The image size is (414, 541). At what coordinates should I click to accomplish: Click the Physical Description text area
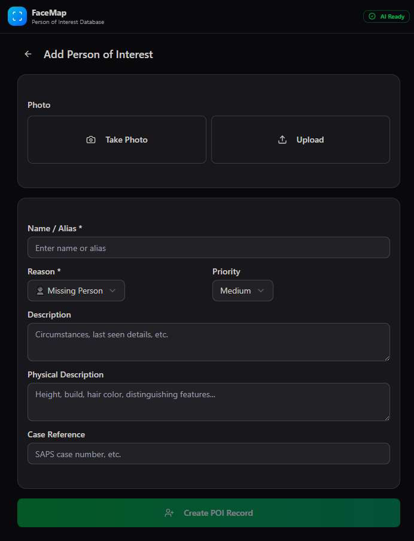click(209, 402)
